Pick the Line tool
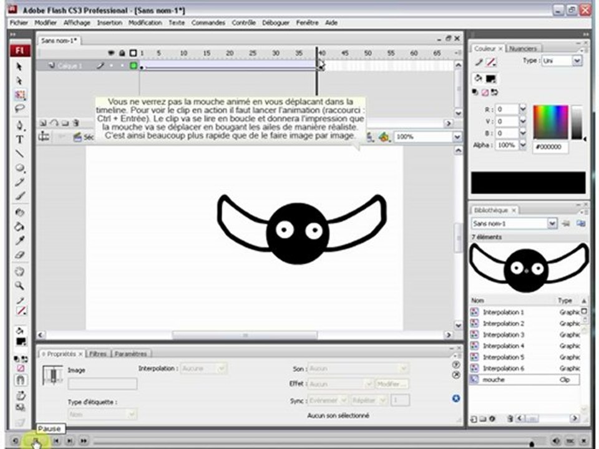The image size is (599, 449). (19, 154)
